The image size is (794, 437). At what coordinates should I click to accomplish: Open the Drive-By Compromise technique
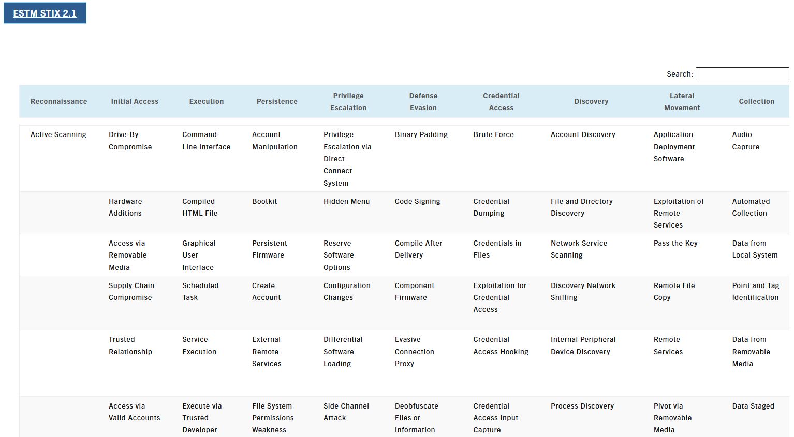tap(130, 141)
